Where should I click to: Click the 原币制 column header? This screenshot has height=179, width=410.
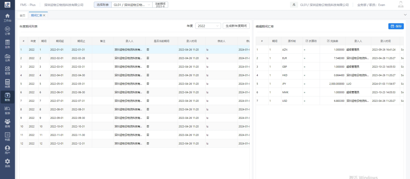point(292,41)
